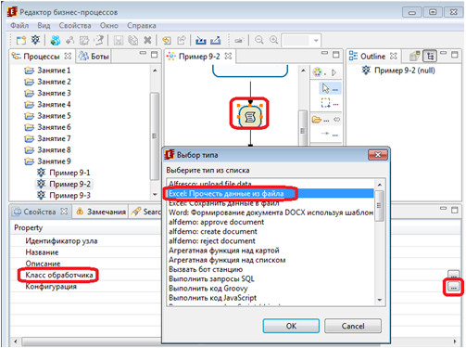The height and width of the screenshot is (348, 466).
Task: Open the Свойства menu
Action: 75,25
